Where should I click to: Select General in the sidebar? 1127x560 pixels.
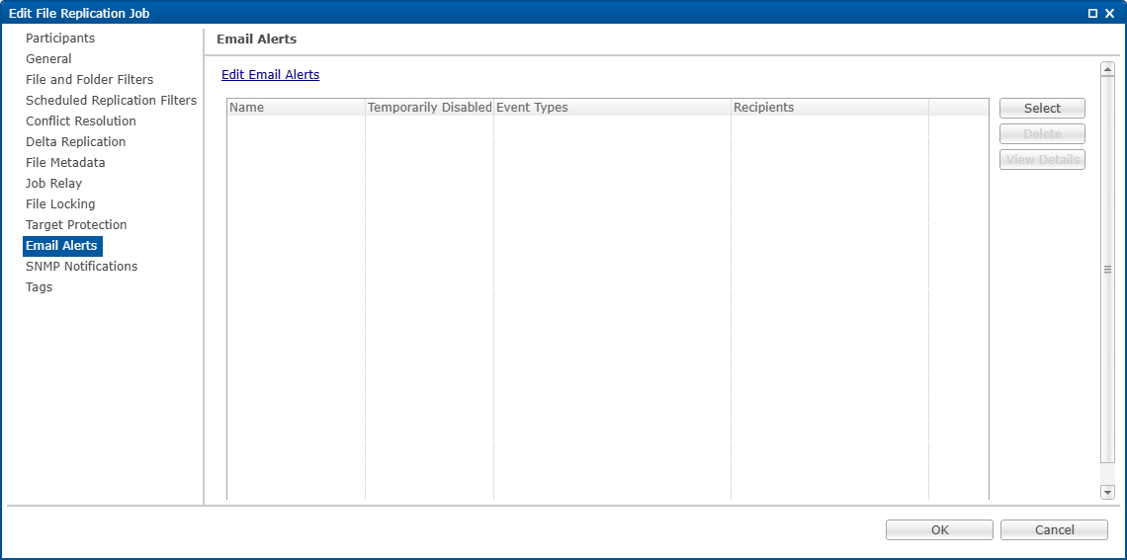click(48, 59)
